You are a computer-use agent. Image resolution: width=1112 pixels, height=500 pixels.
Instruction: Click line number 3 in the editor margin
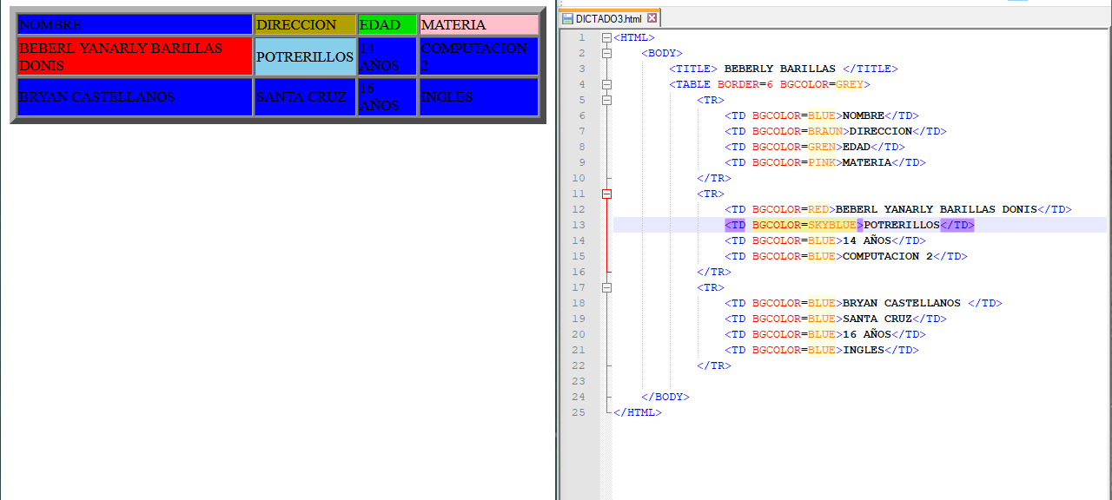pos(582,69)
